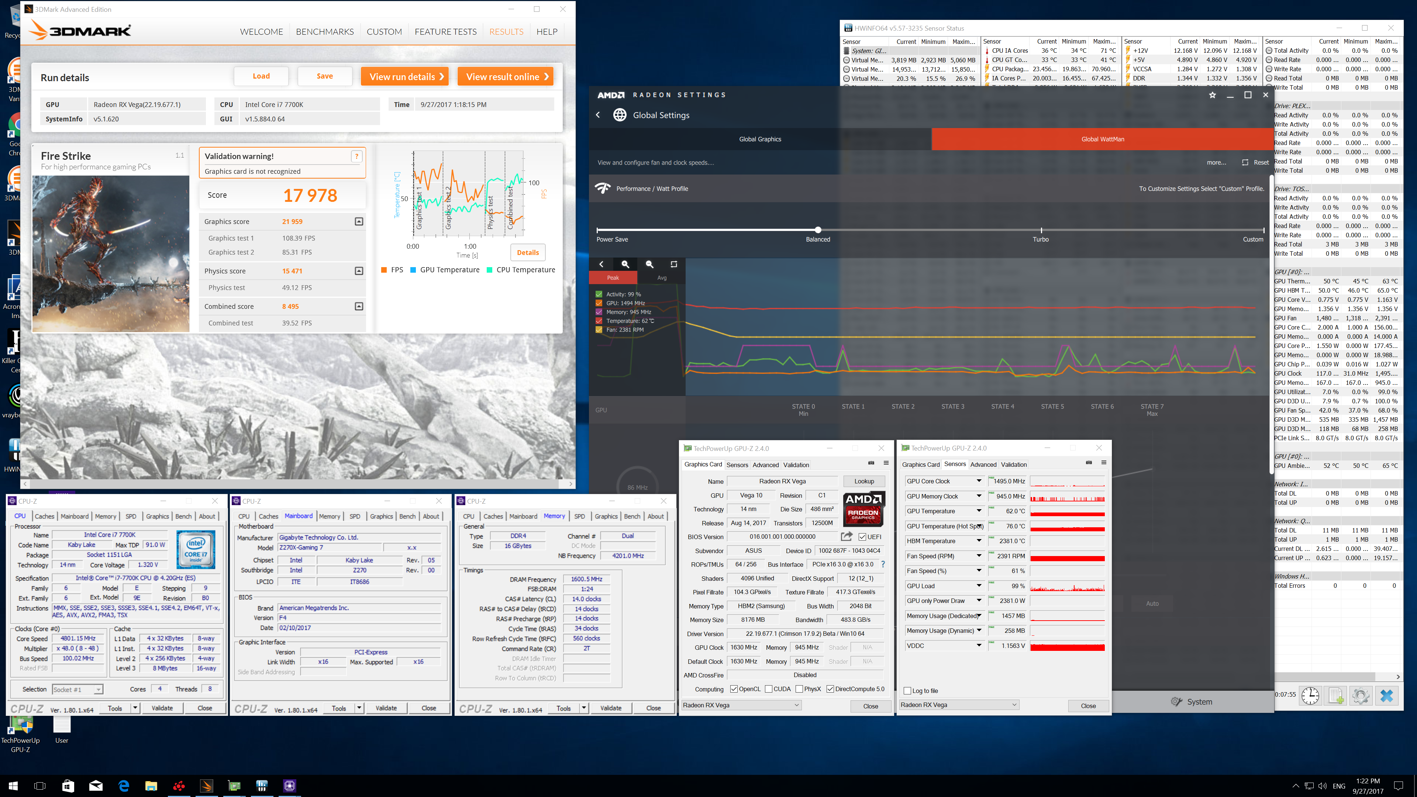Click the favorites star in Radeon Settings title bar
The width and height of the screenshot is (1417, 797).
click(x=1212, y=95)
